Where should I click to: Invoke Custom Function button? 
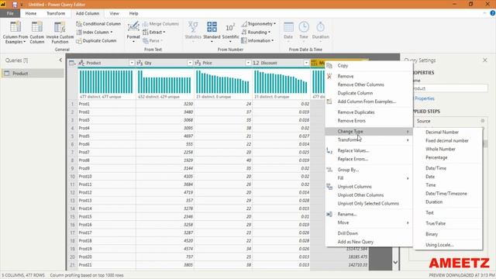(x=60, y=33)
